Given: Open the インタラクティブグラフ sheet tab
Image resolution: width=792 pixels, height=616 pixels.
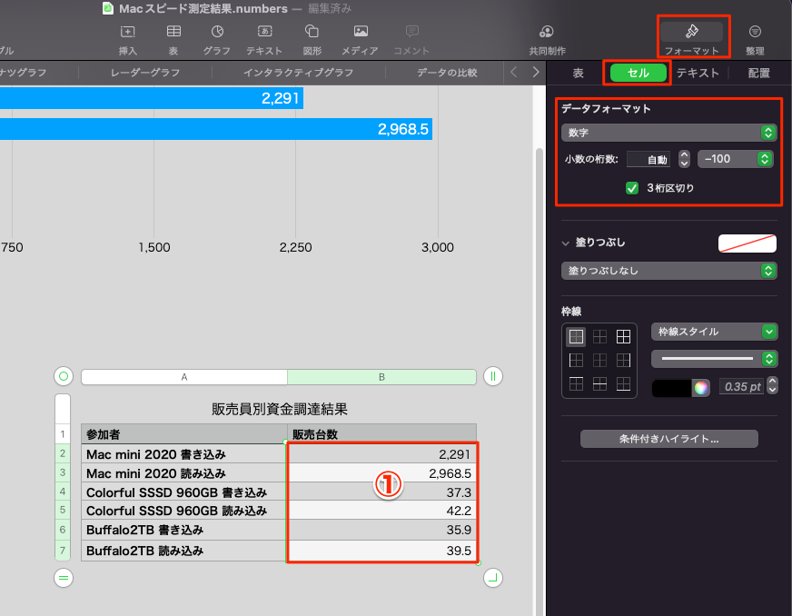Looking at the screenshot, I should tap(298, 73).
